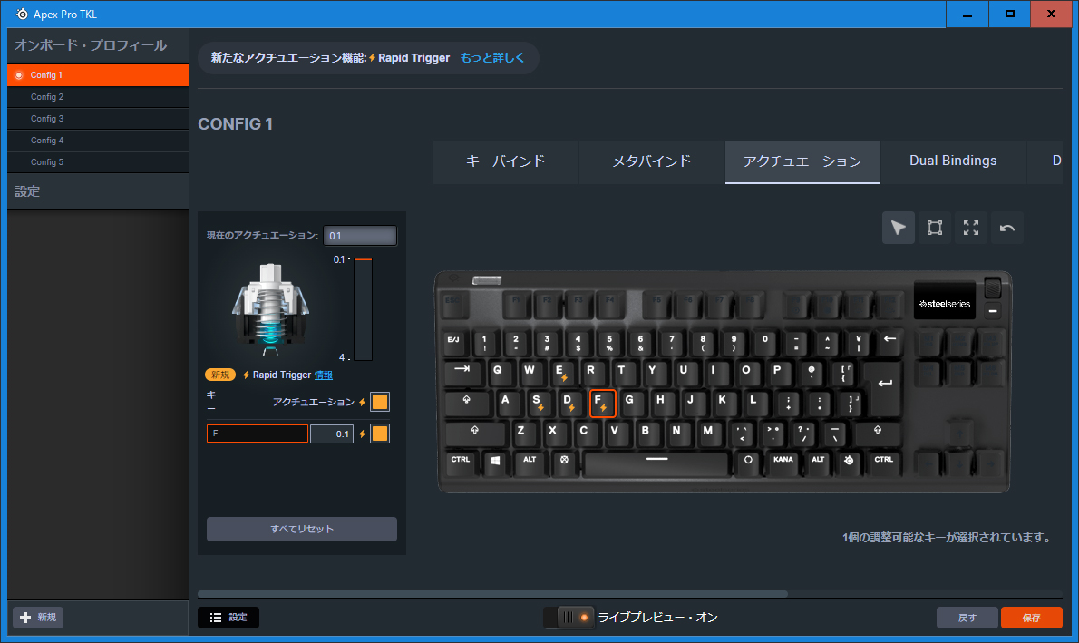Select the E key on the keyboard
1079x643 pixels.
(x=561, y=372)
